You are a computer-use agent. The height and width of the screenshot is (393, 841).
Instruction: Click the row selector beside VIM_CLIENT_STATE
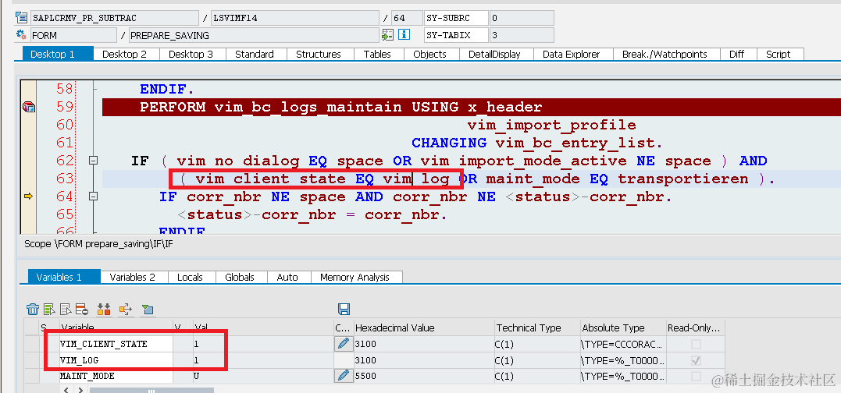click(x=32, y=344)
